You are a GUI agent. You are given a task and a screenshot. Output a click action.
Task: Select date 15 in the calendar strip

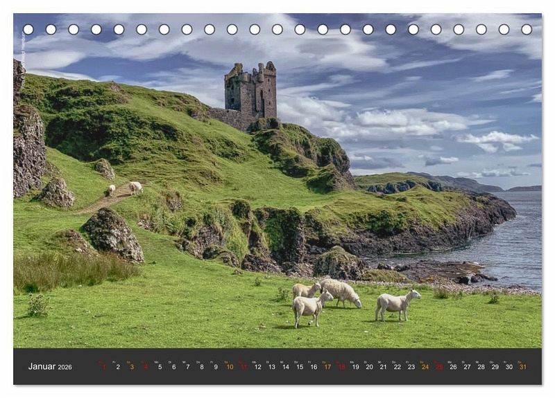[299, 367]
